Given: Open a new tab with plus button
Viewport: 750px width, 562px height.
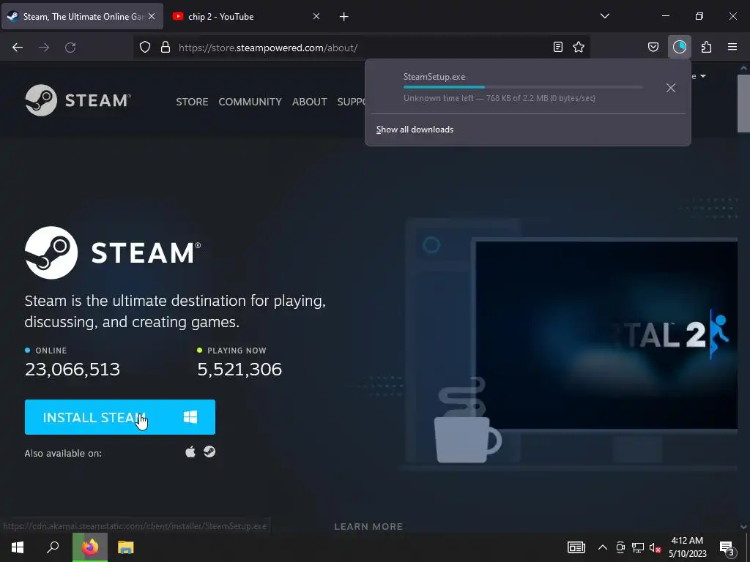Looking at the screenshot, I should click(344, 17).
